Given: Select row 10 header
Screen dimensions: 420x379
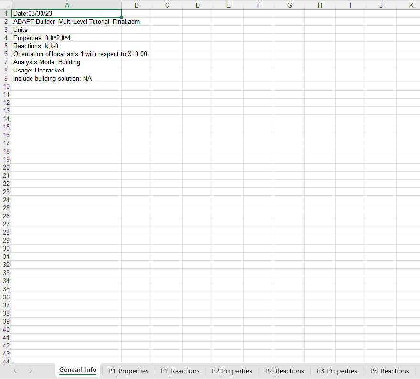Looking at the screenshot, I should tap(6, 86).
